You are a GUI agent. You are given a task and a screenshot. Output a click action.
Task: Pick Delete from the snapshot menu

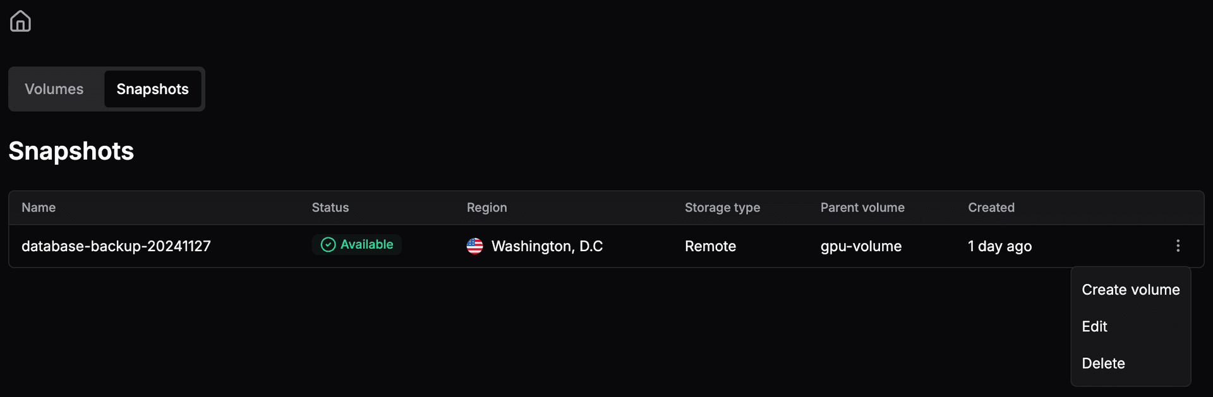click(1103, 363)
